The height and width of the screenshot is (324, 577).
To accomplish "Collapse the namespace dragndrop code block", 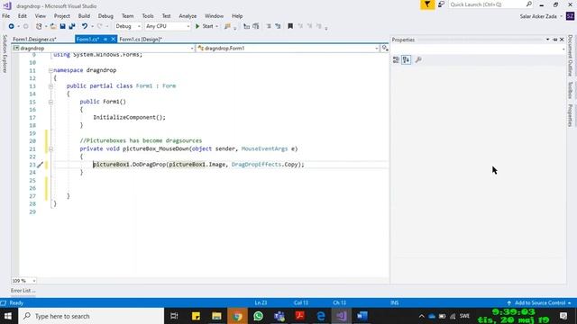I will tap(50, 70).
